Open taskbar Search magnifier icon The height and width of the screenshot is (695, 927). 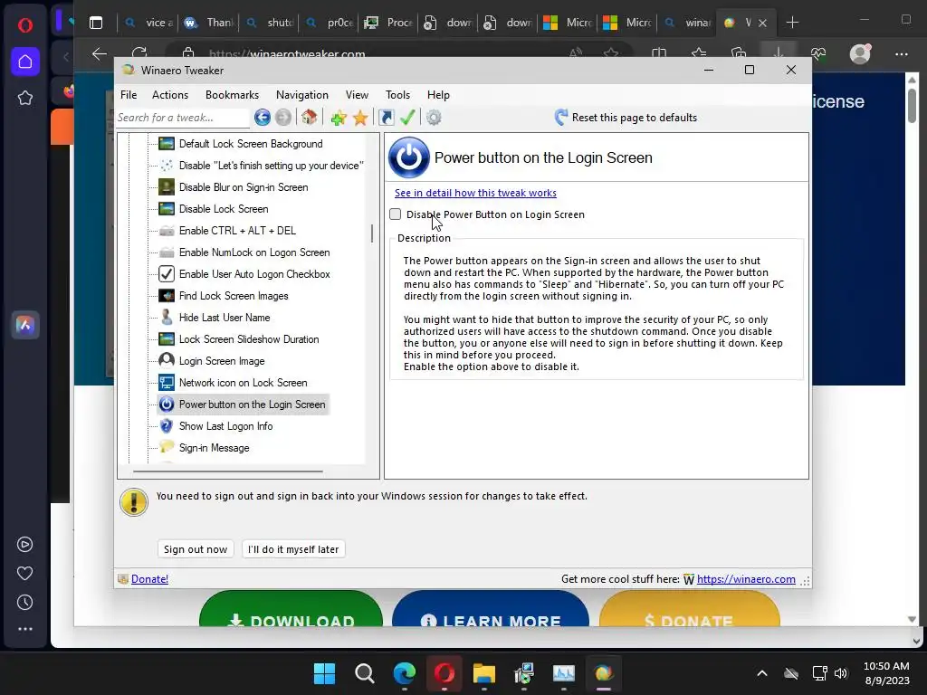(x=364, y=673)
